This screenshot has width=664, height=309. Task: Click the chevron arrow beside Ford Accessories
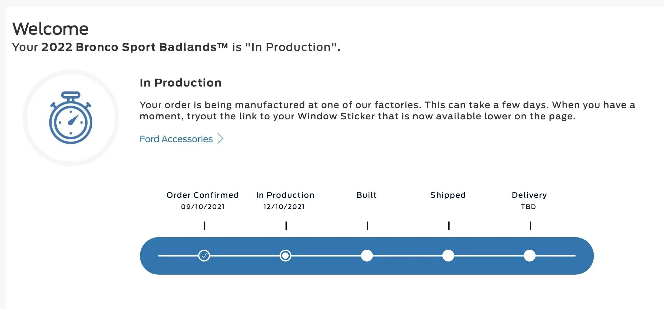pyautogui.click(x=220, y=139)
